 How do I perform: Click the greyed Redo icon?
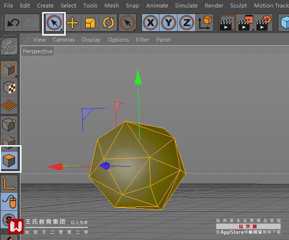(31, 23)
